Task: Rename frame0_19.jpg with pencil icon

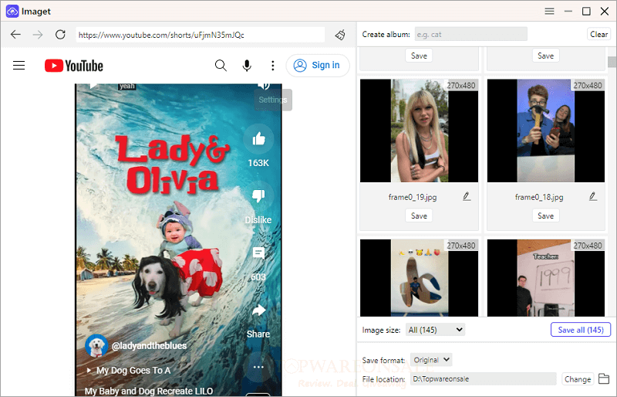Action: pos(467,196)
